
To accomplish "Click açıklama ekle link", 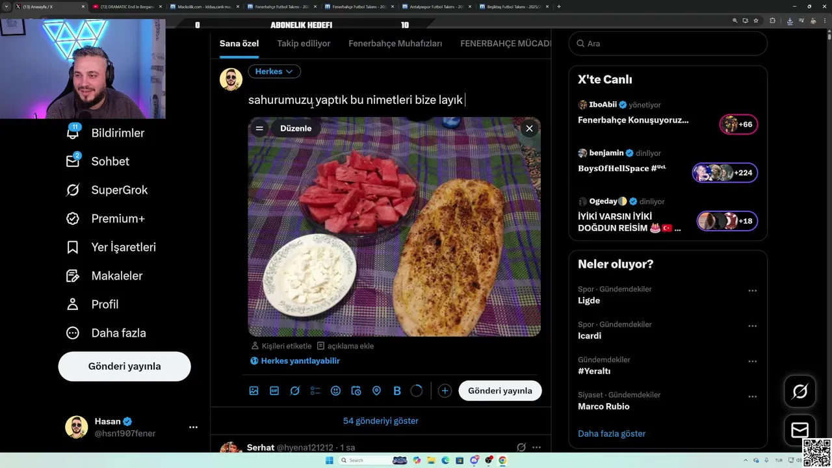I will tap(345, 346).
